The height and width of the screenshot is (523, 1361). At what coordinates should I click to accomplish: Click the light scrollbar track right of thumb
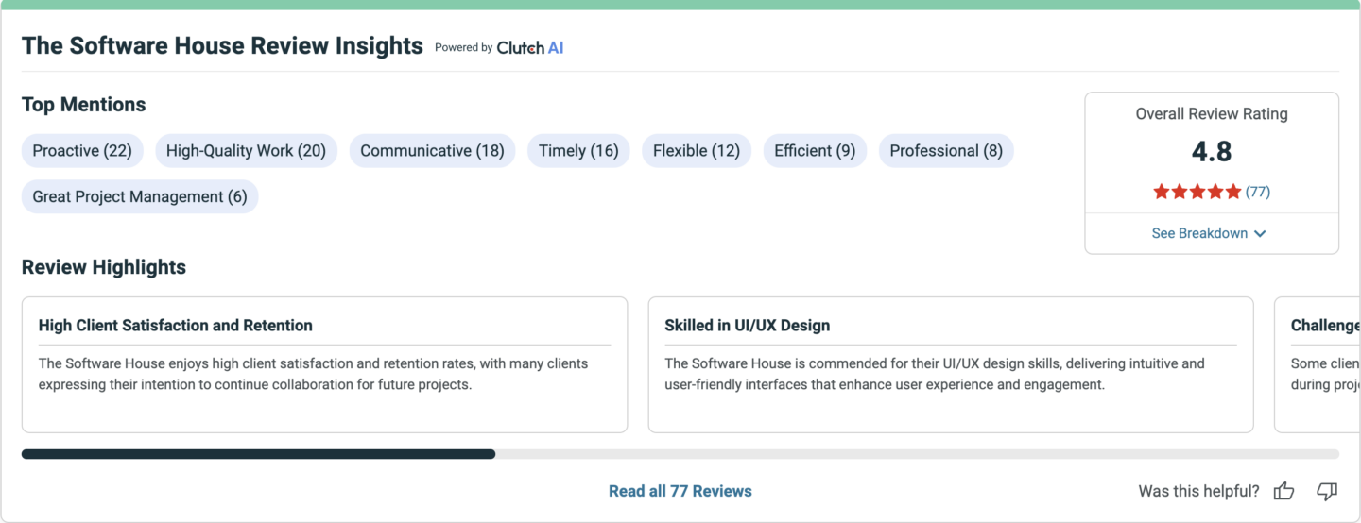coord(917,454)
